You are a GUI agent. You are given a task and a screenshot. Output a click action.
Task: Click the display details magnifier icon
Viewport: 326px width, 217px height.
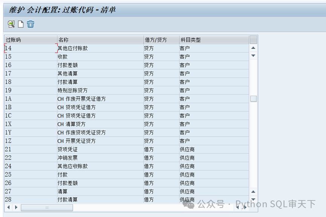(11, 24)
